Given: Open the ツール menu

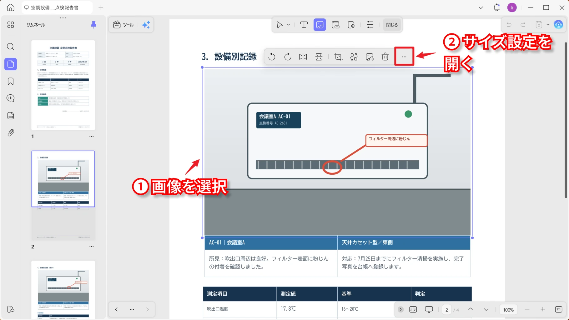Looking at the screenshot, I should (x=123, y=25).
